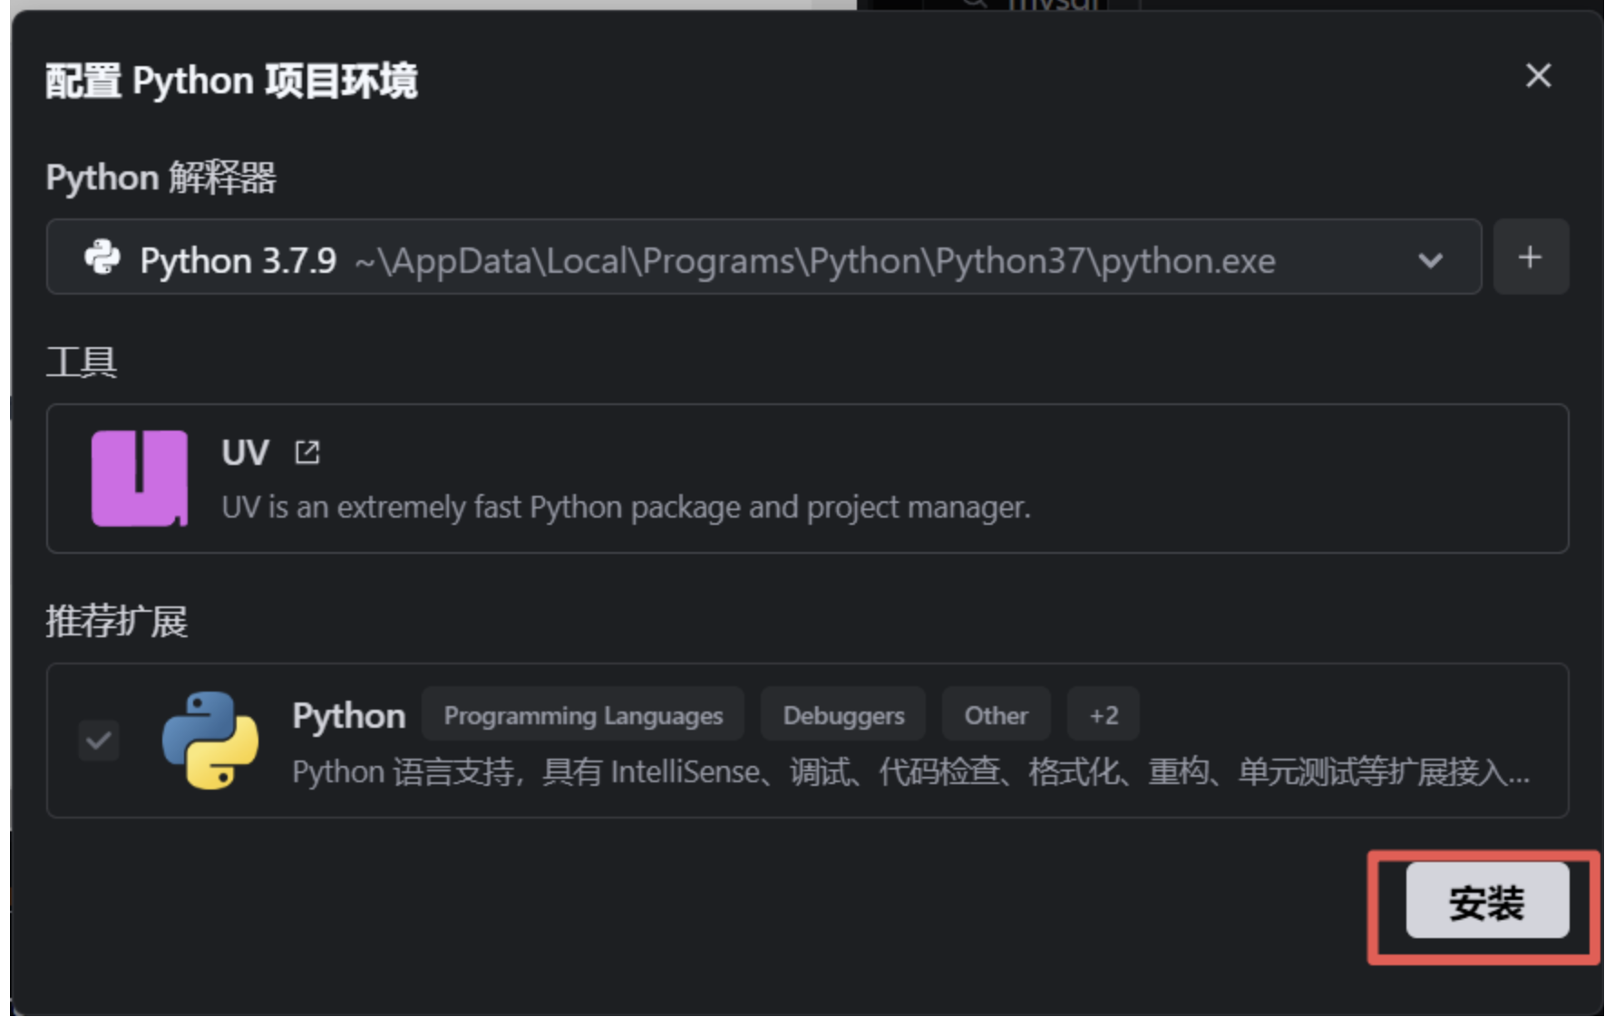Select the UV package manager description text

pyautogui.click(x=626, y=508)
